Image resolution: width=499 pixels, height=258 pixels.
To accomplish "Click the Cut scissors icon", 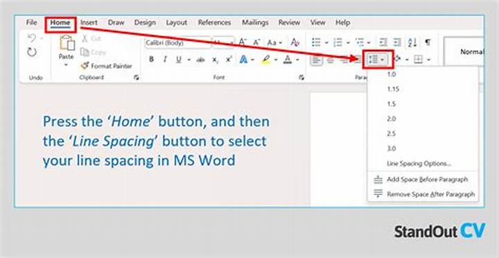I will click(85, 39).
